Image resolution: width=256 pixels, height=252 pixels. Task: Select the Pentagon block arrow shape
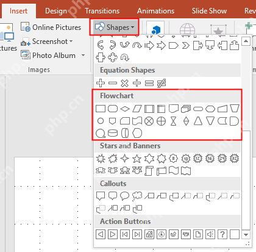[174, 46]
